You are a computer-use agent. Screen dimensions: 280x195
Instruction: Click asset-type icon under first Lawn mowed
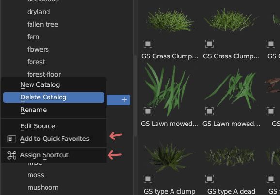coord(148,111)
